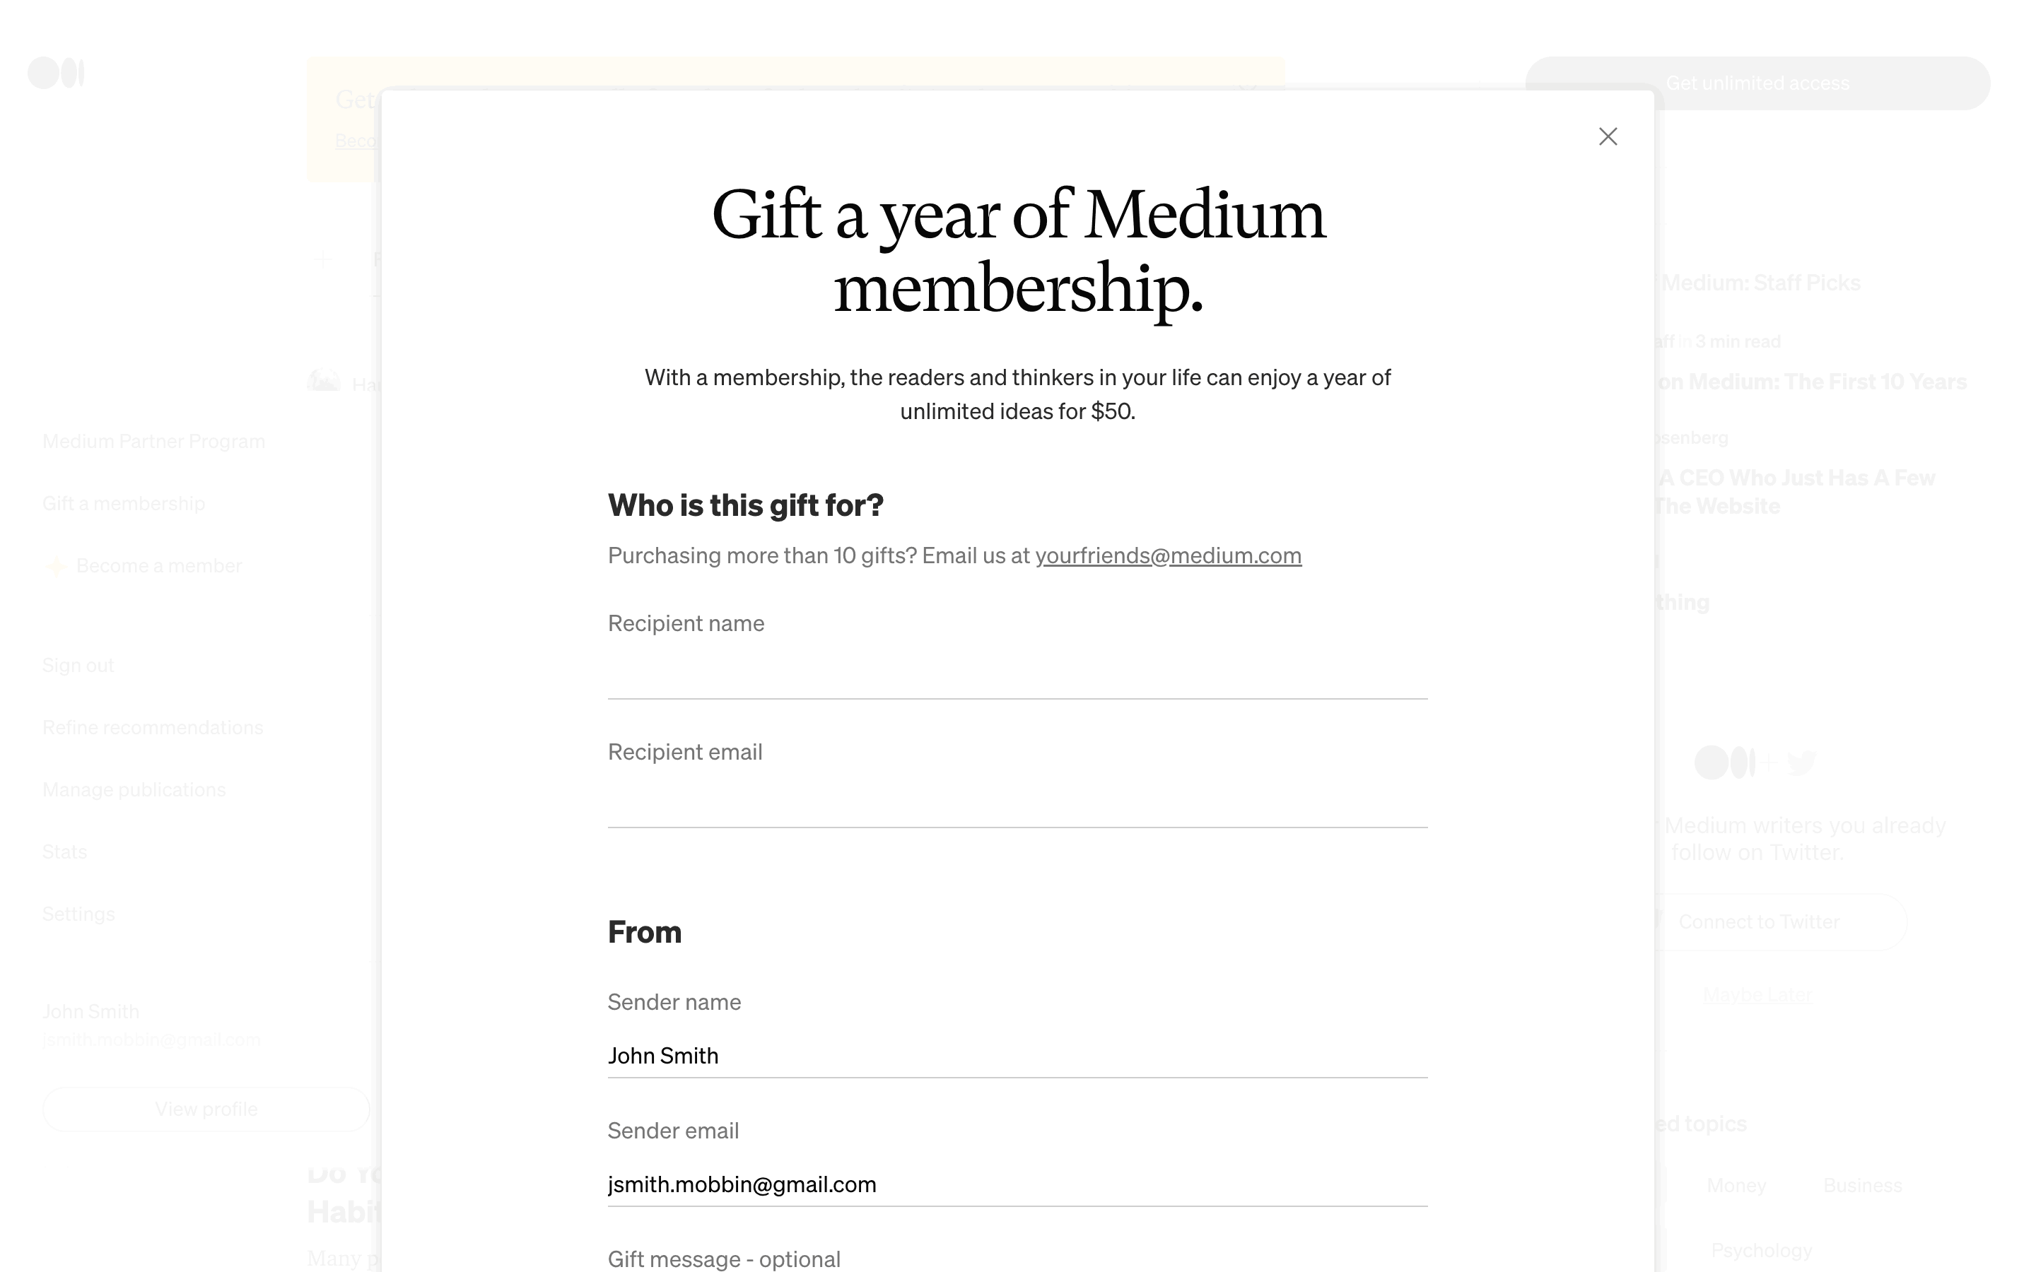Click the Medium logo in top-left corner
The height and width of the screenshot is (1272, 2036).
click(56, 73)
